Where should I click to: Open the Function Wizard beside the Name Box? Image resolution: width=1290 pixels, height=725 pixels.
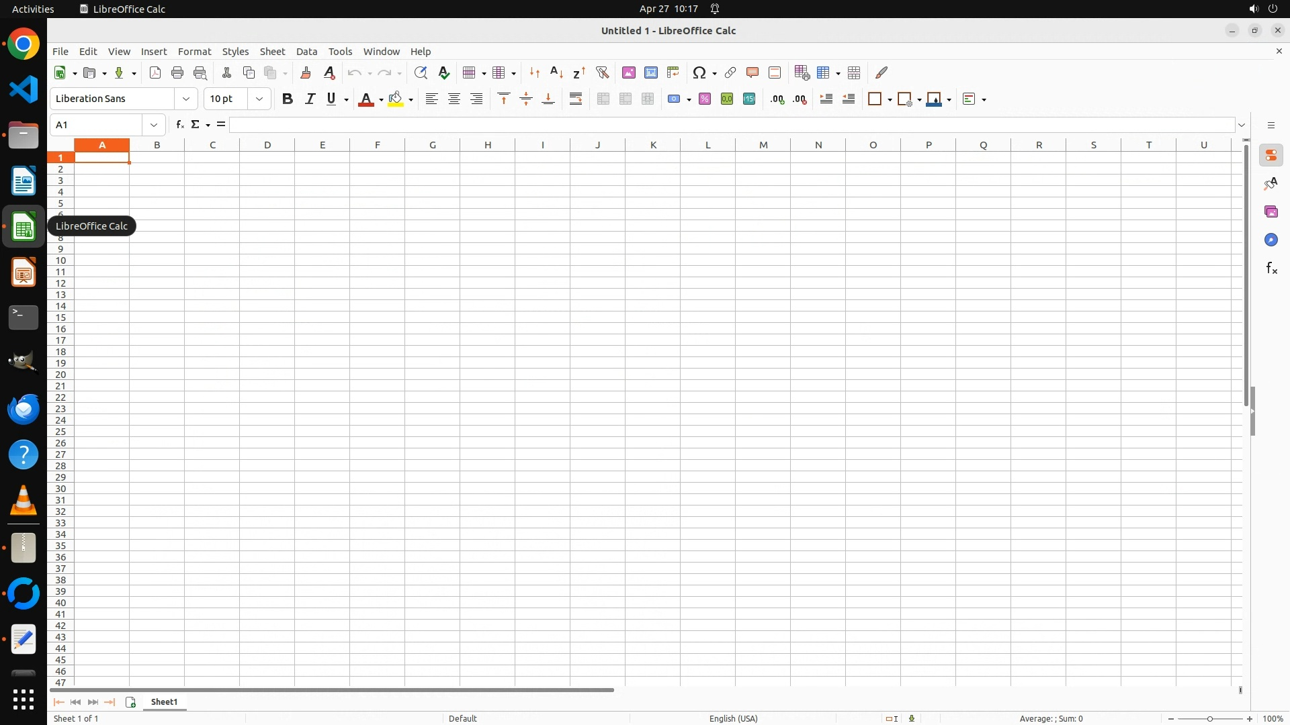[x=179, y=125]
